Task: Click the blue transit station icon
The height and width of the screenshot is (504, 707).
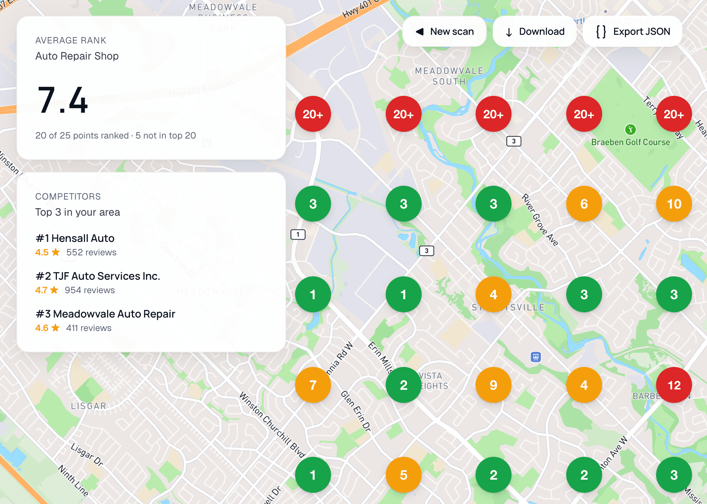Action: tap(536, 357)
